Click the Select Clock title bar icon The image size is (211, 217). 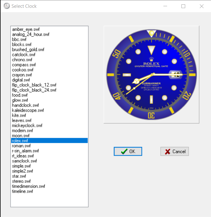point(6,6)
